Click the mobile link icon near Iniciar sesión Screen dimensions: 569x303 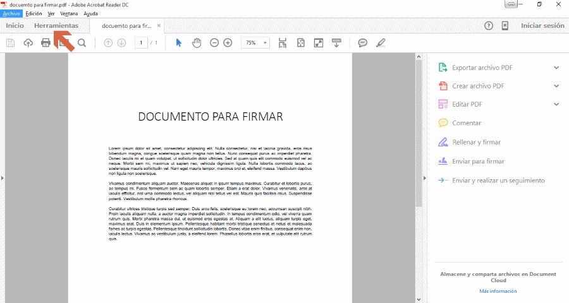[505, 26]
